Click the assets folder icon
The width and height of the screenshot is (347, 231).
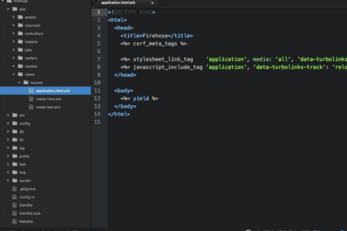20,17
